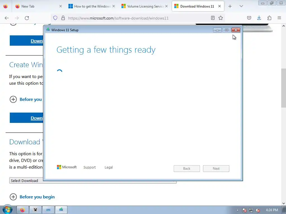Click the Next button in Setup
The width and height of the screenshot is (286, 214).
(216, 169)
